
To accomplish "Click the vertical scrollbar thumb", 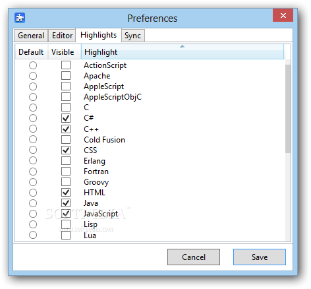I will coord(288,109).
